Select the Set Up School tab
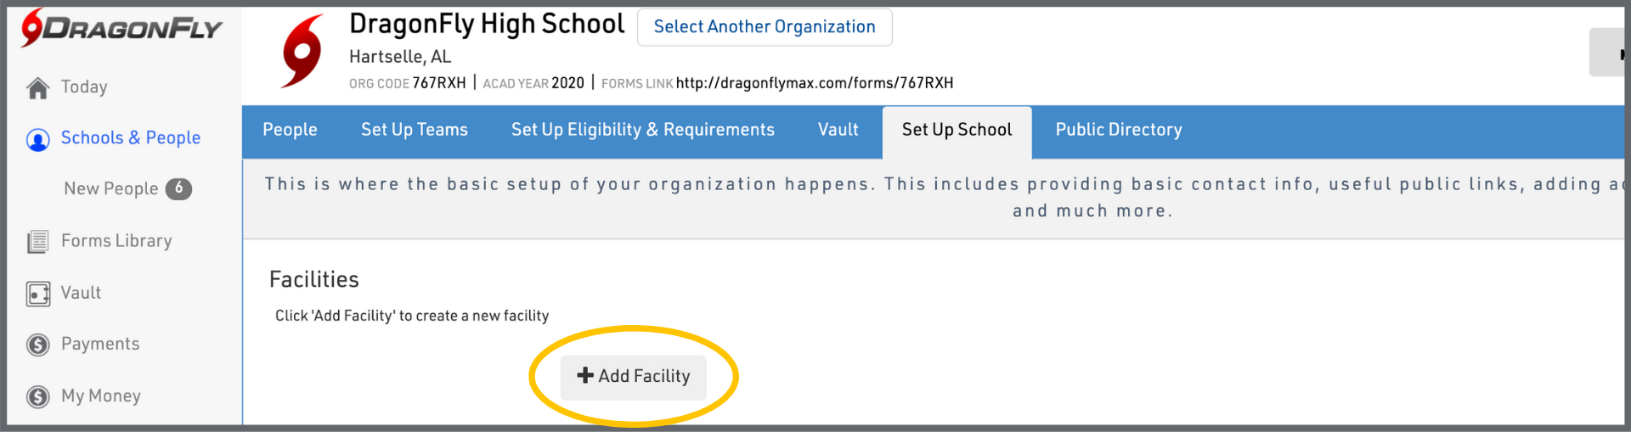The width and height of the screenshot is (1631, 432). click(957, 130)
